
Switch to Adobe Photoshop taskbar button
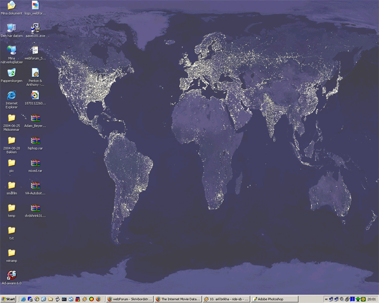pos(274,299)
